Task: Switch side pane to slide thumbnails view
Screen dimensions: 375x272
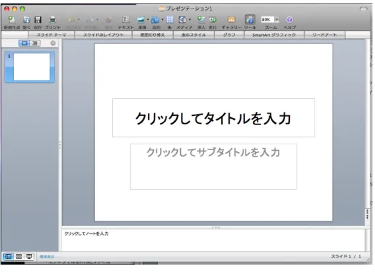Action: point(24,43)
